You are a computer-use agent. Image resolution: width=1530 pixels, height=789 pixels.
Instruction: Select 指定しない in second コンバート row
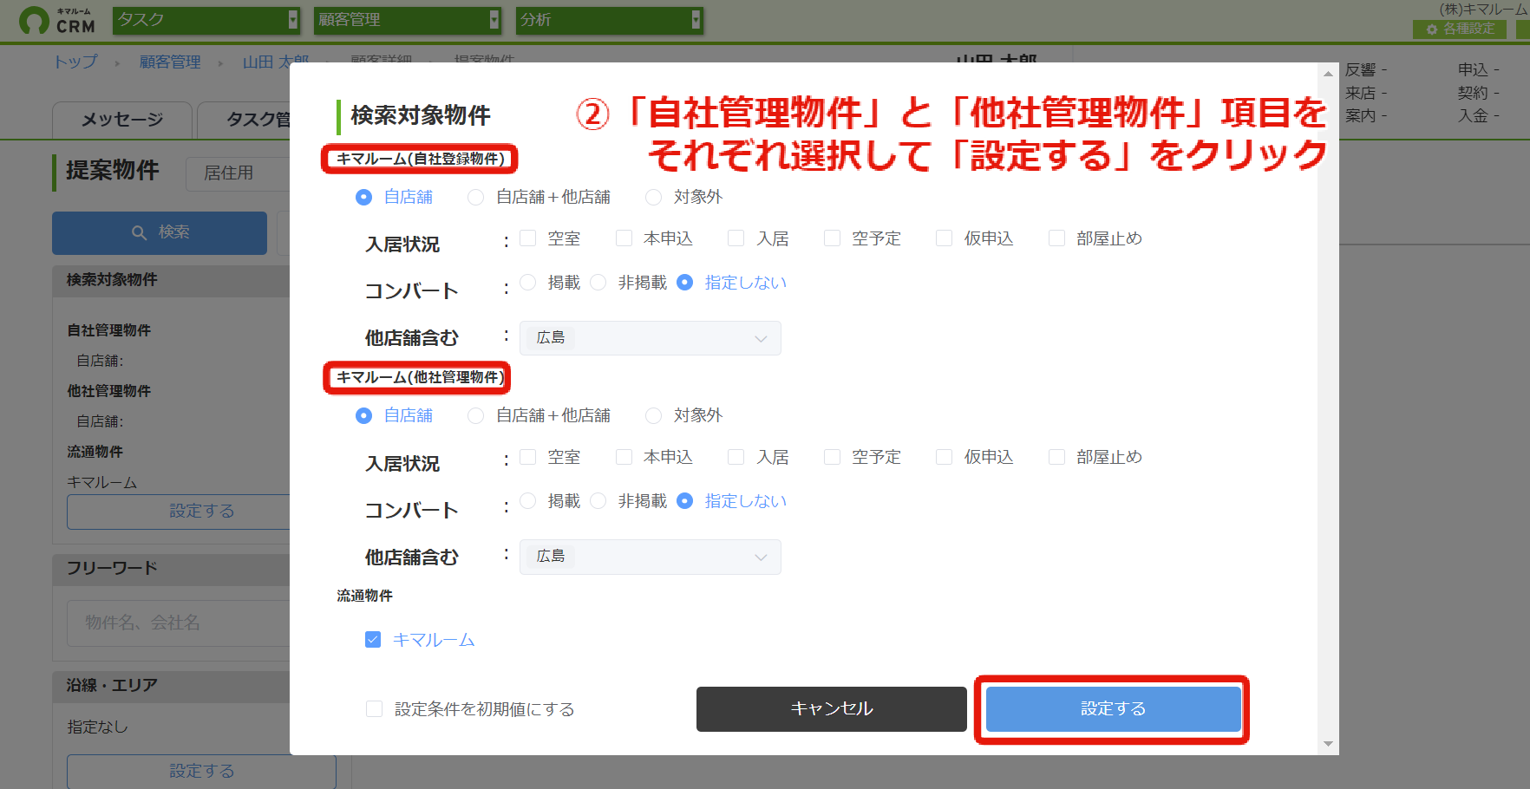(x=684, y=501)
